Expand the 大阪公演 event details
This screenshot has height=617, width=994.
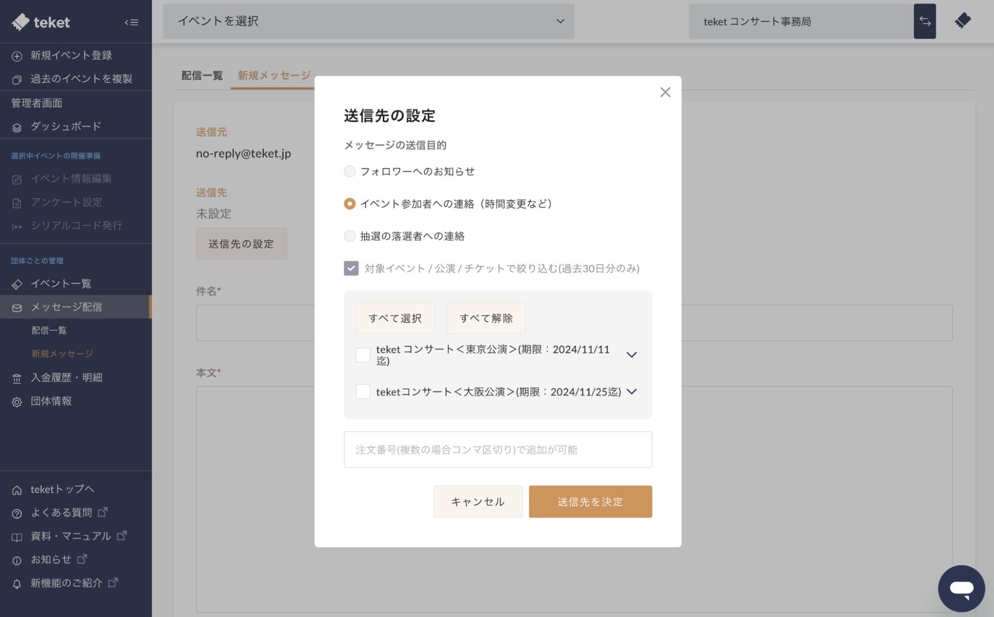[x=632, y=392]
